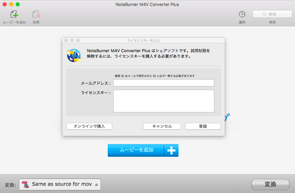This screenshot has width=295, height=193.
Task: Expand format list with triangle arrow
Action: coord(96,185)
